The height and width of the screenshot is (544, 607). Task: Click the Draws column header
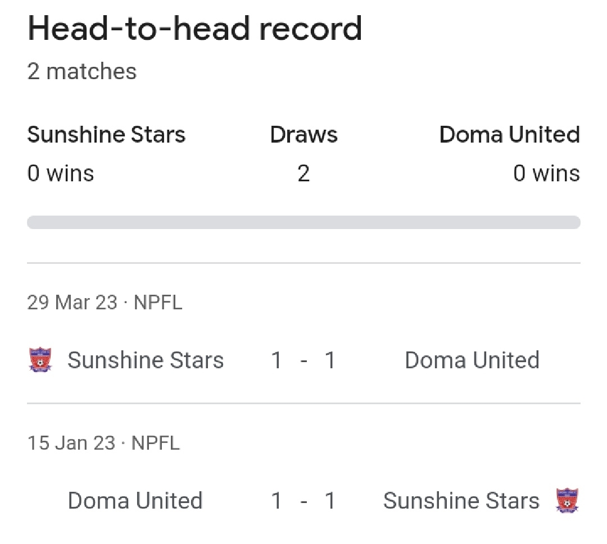coord(303,135)
